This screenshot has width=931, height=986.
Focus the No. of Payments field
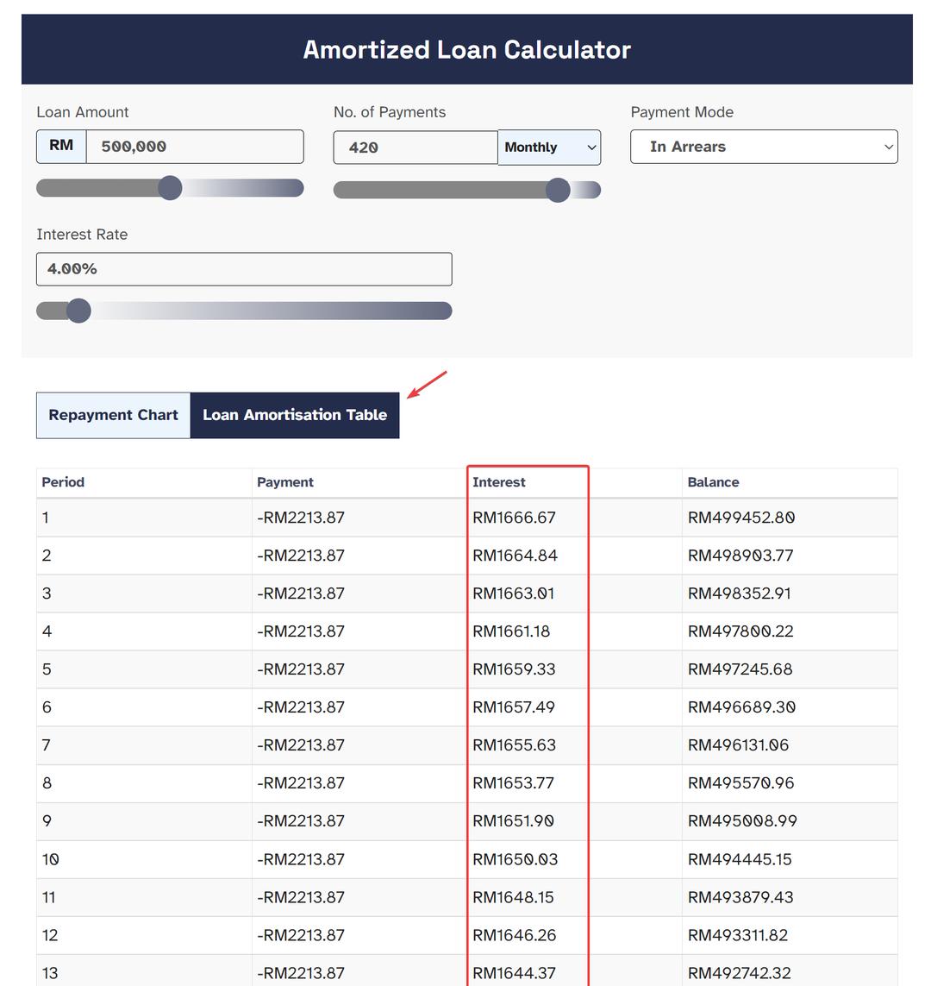[416, 148]
